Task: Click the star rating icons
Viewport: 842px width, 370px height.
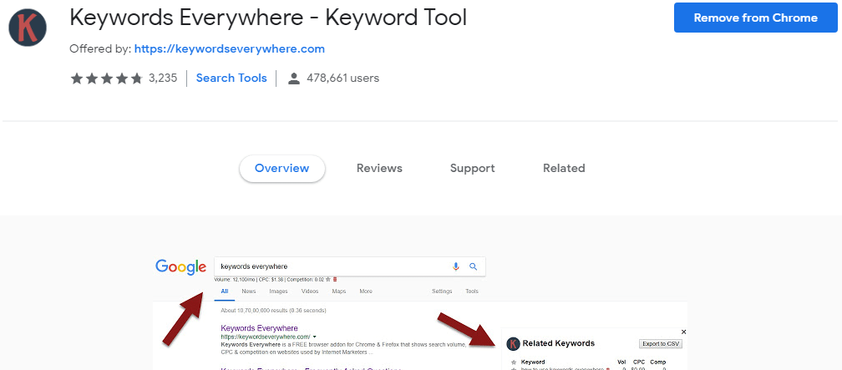Action: tap(106, 79)
